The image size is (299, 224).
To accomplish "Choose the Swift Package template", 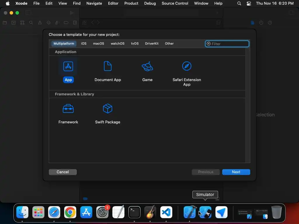I will (108, 114).
